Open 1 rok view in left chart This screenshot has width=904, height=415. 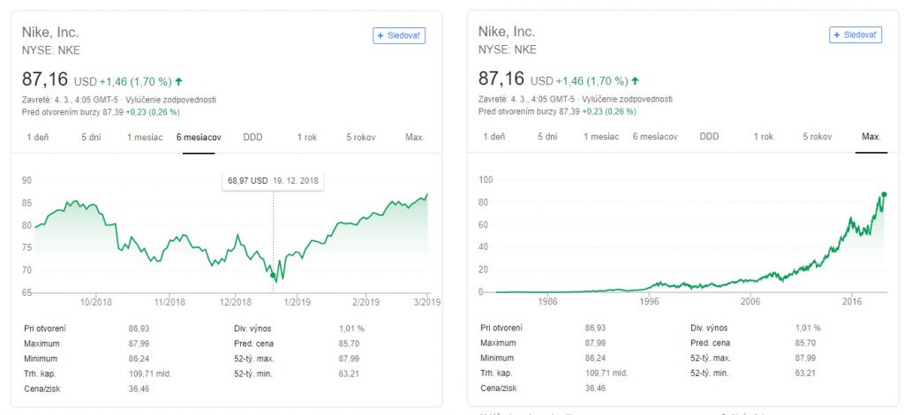307,138
